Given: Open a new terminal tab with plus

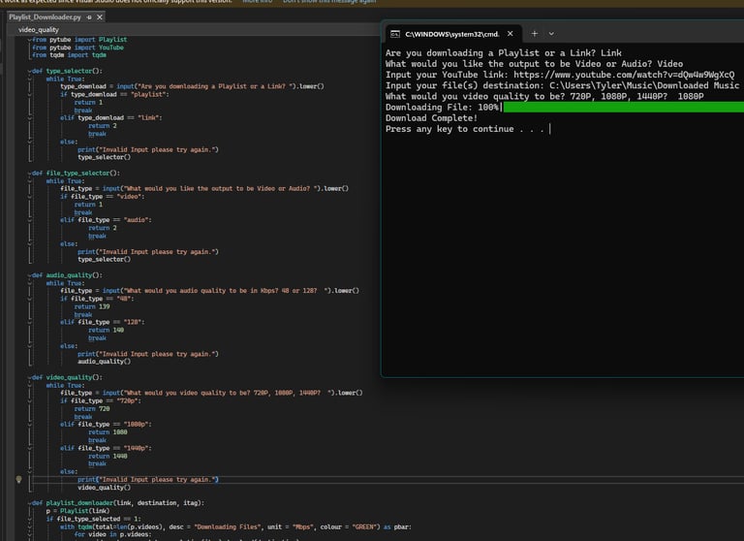Looking at the screenshot, I should tap(534, 33).
